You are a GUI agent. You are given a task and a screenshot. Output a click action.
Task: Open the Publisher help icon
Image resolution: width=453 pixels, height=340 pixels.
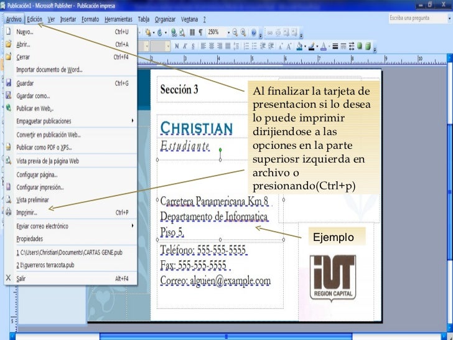[254, 32]
